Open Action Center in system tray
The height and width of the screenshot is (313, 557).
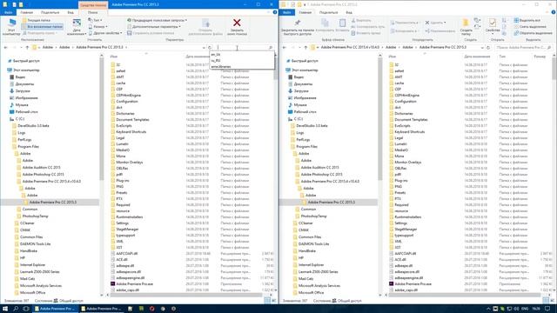coord(547,309)
